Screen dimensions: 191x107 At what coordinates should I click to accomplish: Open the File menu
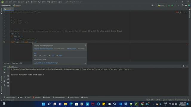click(7, 2)
